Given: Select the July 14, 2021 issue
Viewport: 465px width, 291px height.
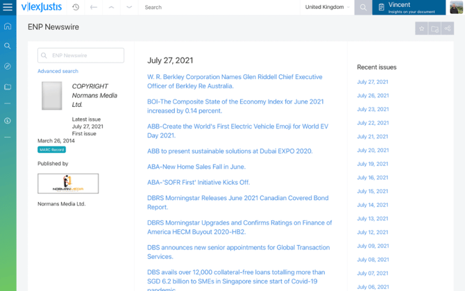Looking at the screenshot, I should click(373, 205).
